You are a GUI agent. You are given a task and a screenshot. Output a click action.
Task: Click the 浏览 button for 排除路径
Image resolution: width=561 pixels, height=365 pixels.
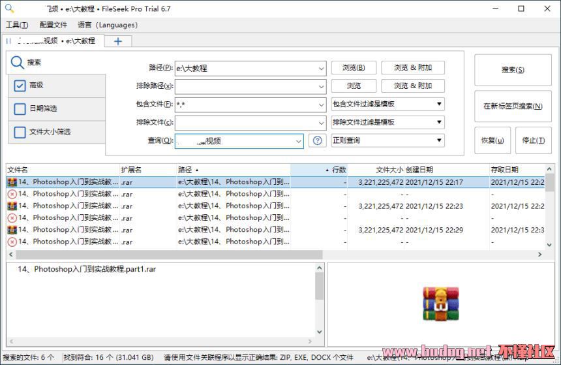pos(354,86)
